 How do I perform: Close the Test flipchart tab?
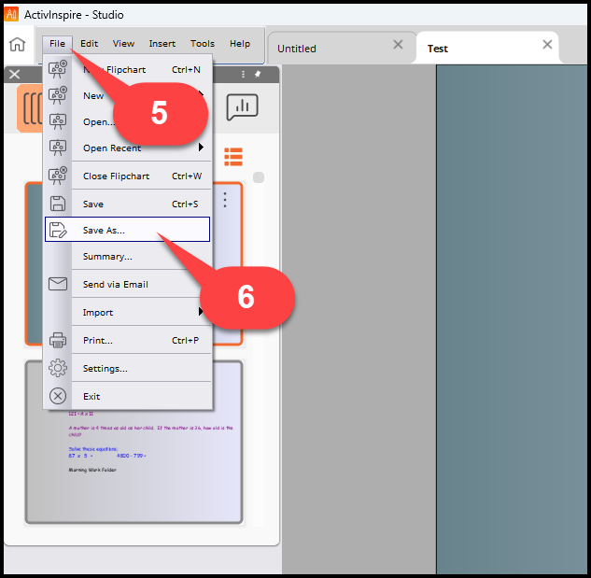click(548, 45)
